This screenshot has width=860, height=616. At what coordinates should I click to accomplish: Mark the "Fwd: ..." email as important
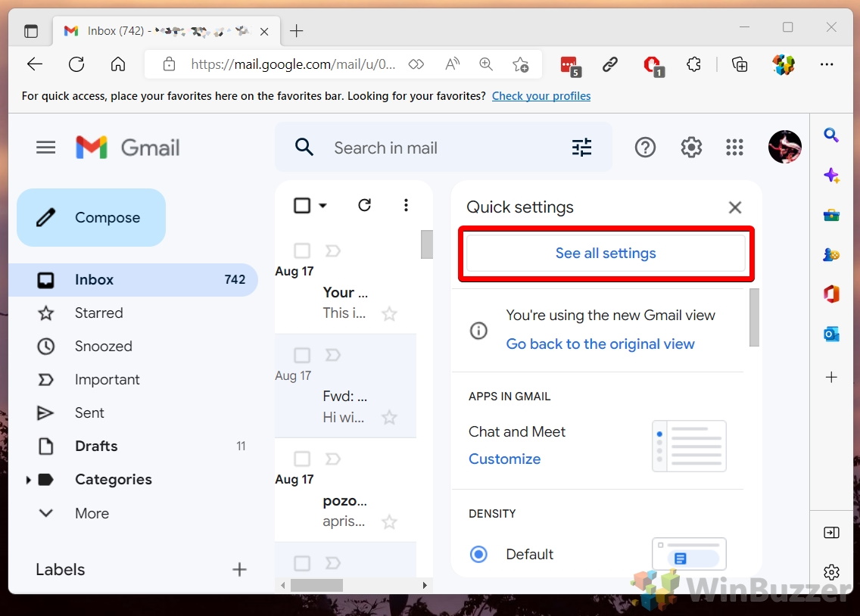[333, 355]
